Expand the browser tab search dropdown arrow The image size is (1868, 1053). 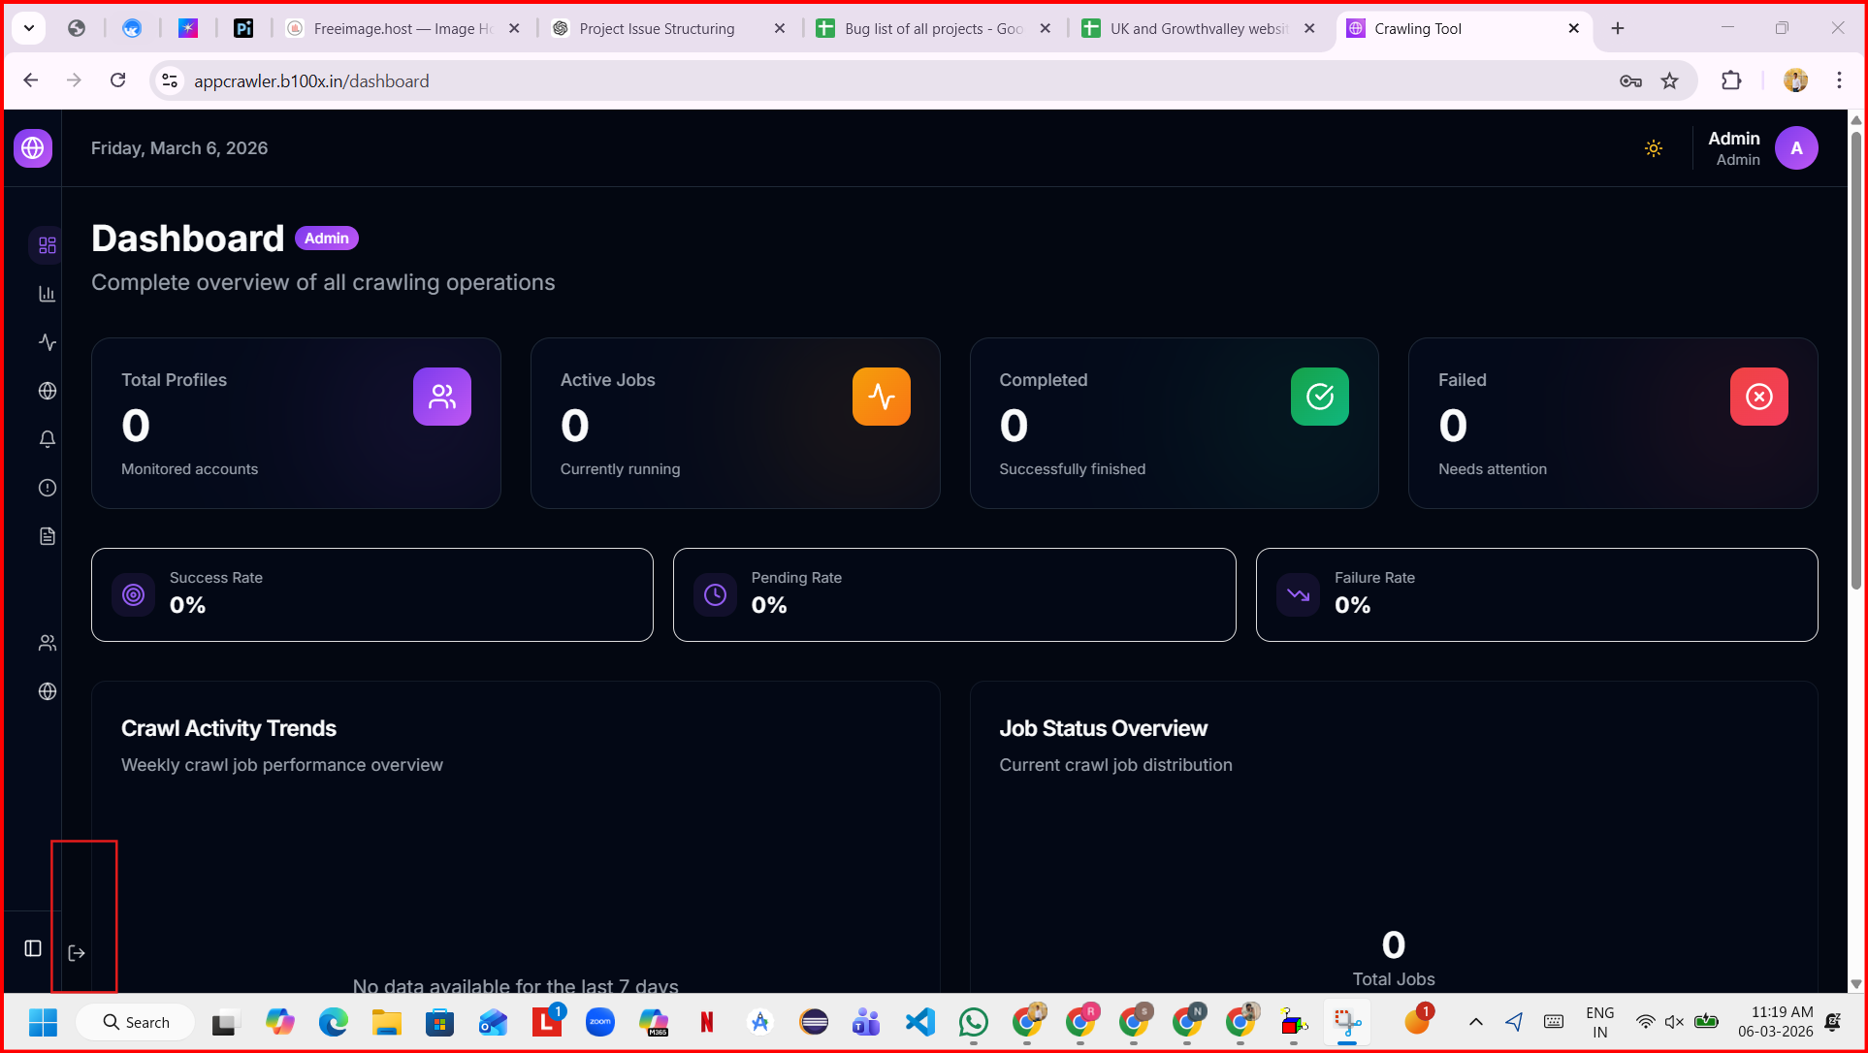coord(29,28)
